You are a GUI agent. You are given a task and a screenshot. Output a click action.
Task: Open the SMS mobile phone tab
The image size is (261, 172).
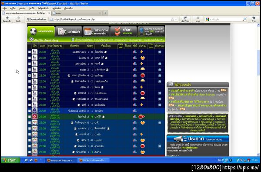pyautogui.click(x=151, y=31)
